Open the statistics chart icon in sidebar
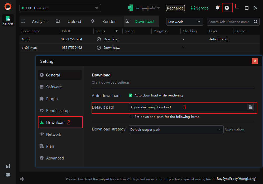 pos(8,166)
